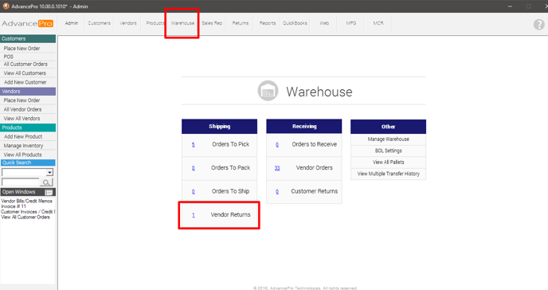Click the Other column header
Screen dimensions: 548x290
click(388, 127)
